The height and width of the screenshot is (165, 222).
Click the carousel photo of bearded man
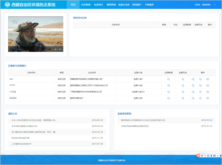(36, 34)
